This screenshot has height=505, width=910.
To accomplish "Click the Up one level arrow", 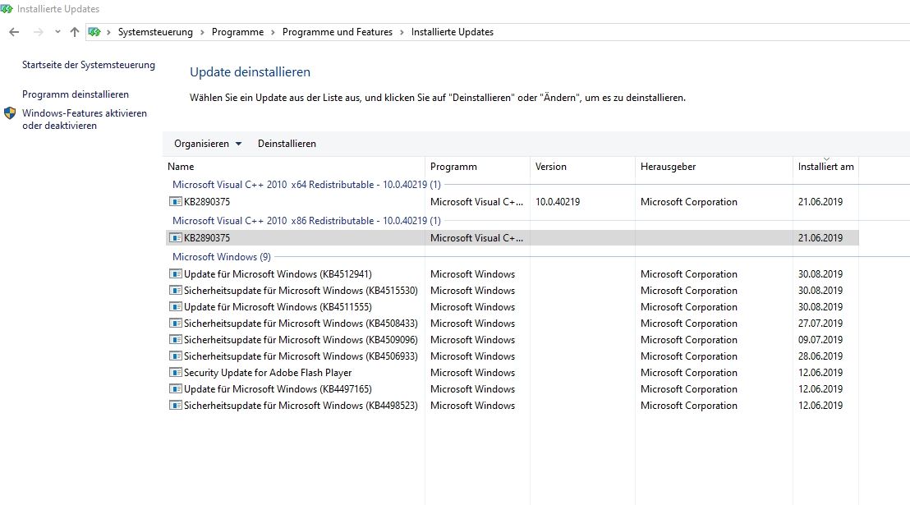I will [x=75, y=32].
